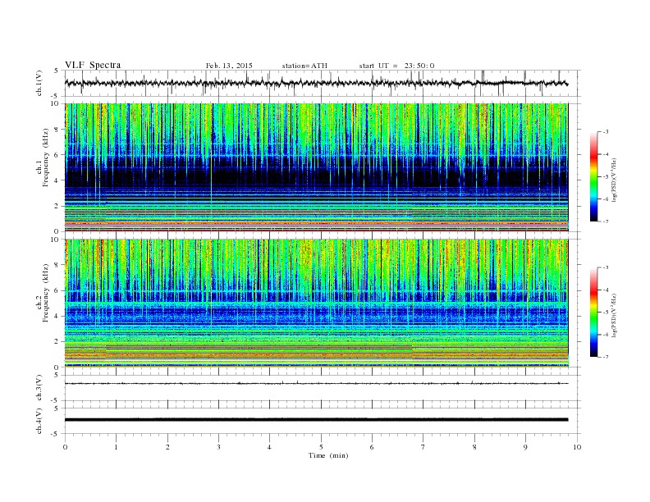Viewport: 650px width, 502px height.
Task: Click the thick ch.4 voltage trace
Action: tap(316, 420)
